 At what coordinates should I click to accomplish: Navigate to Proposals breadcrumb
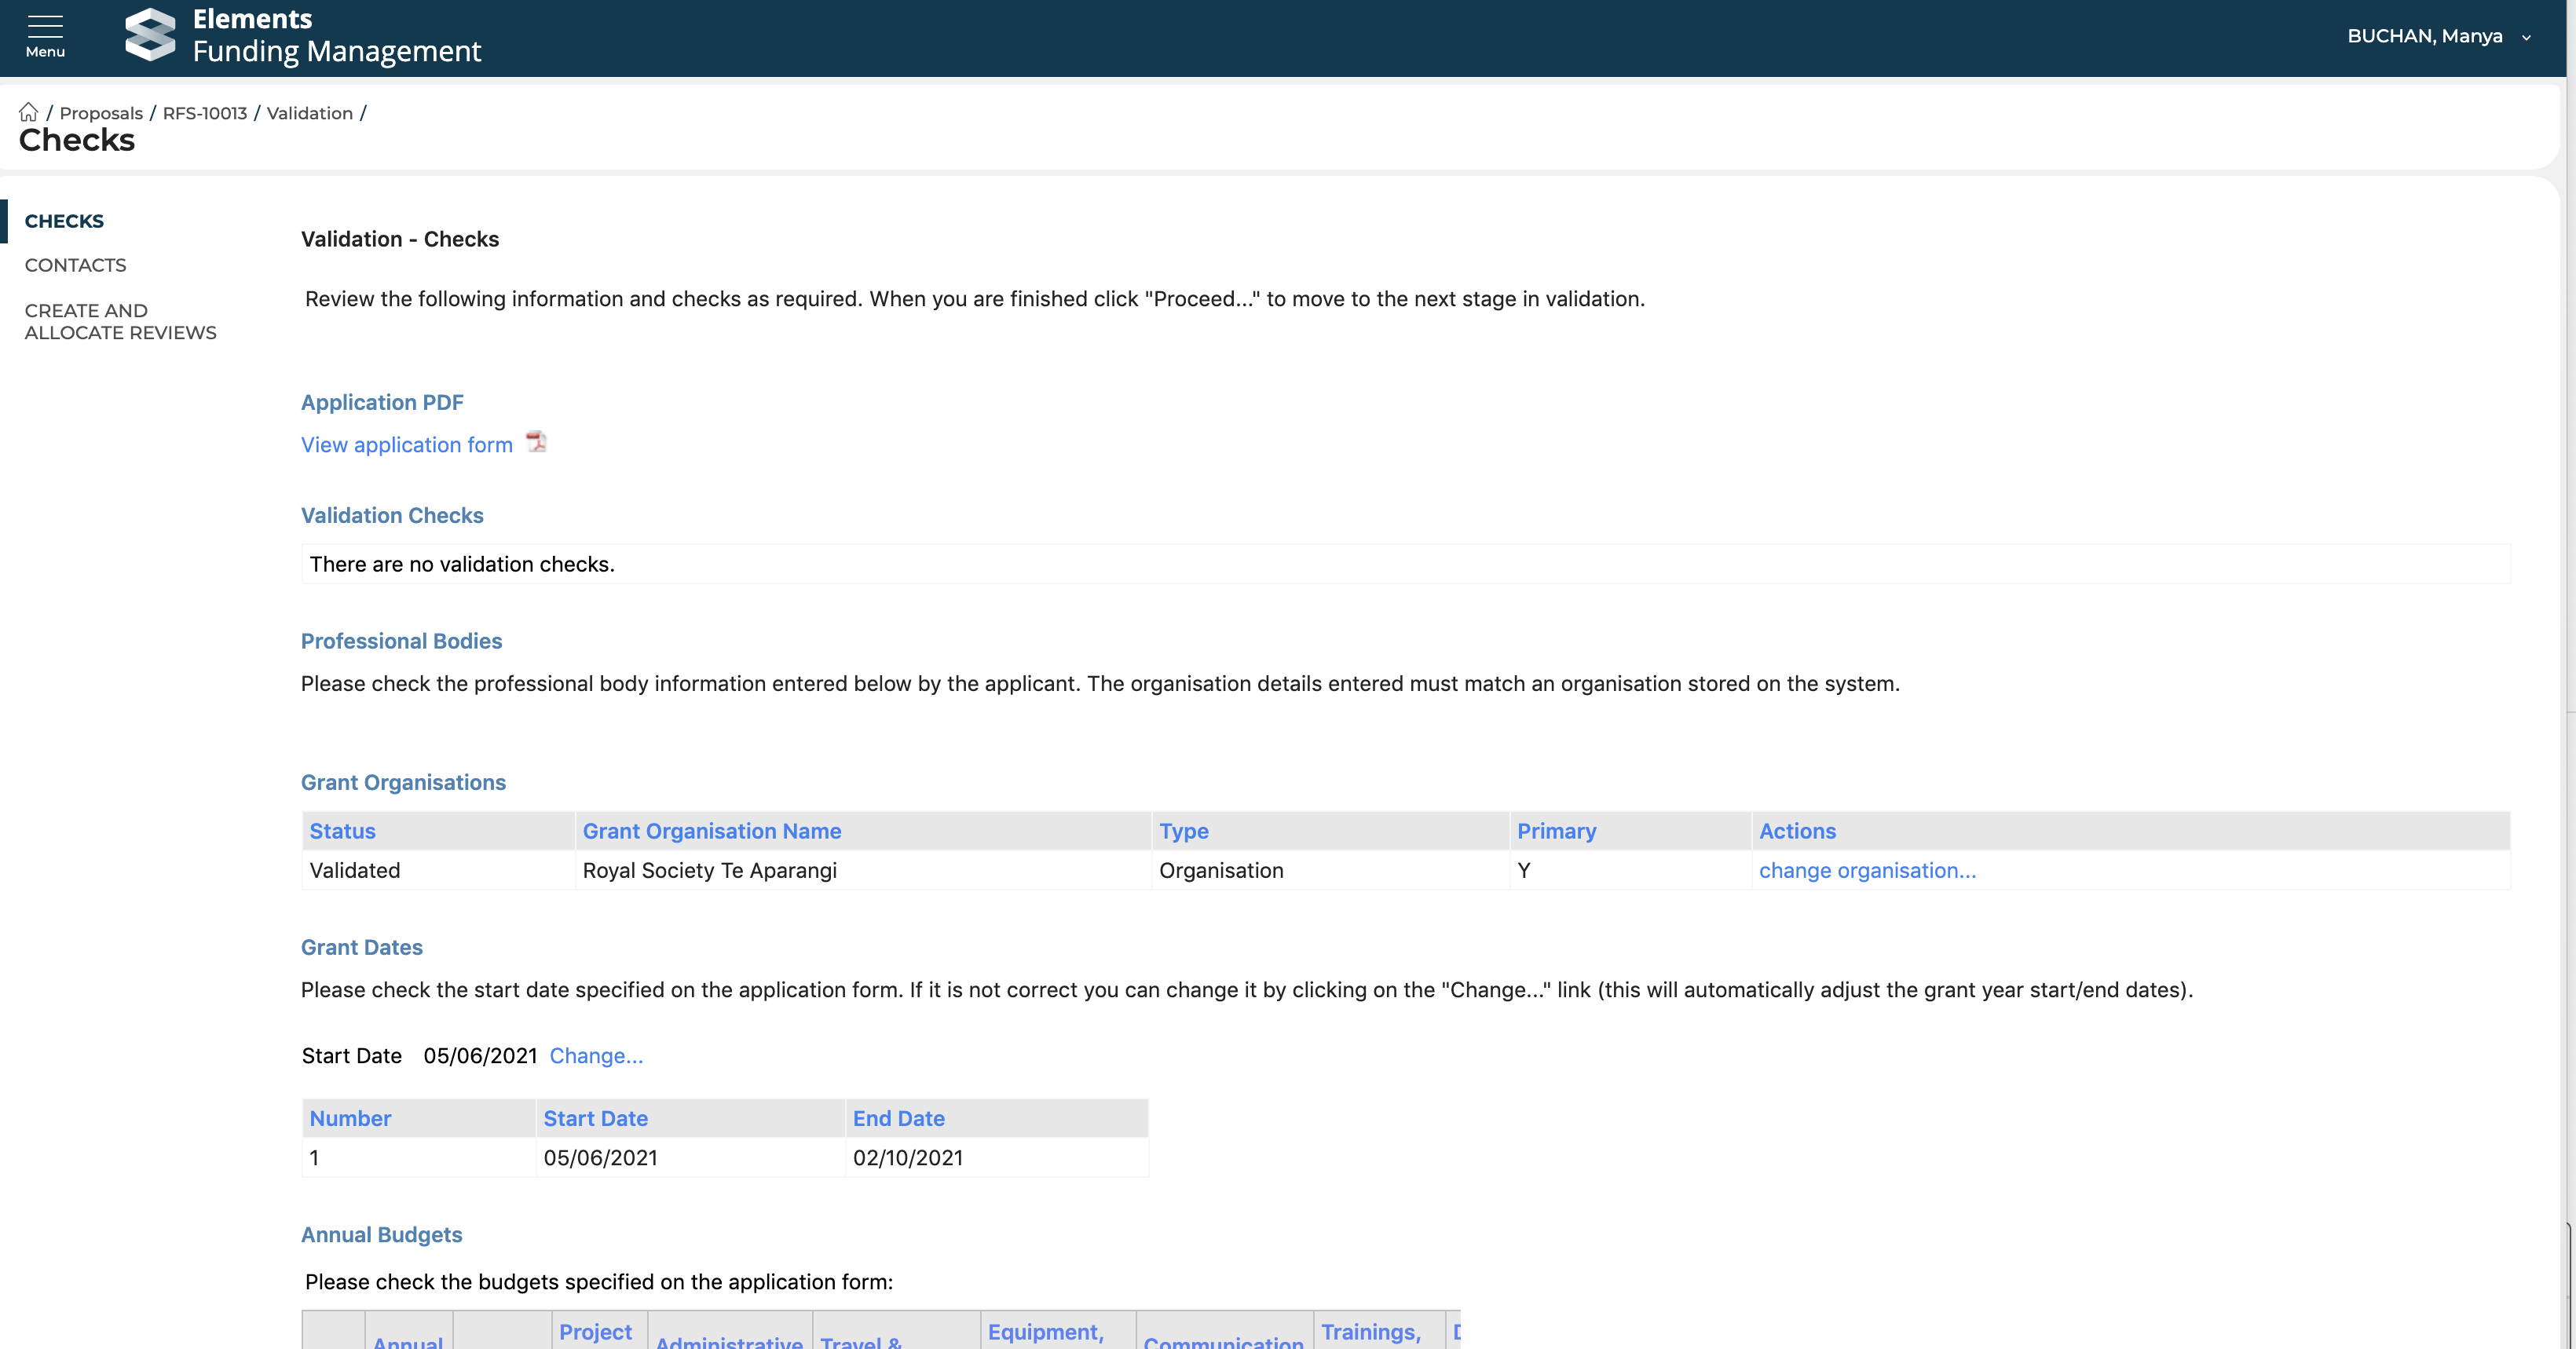point(101,113)
